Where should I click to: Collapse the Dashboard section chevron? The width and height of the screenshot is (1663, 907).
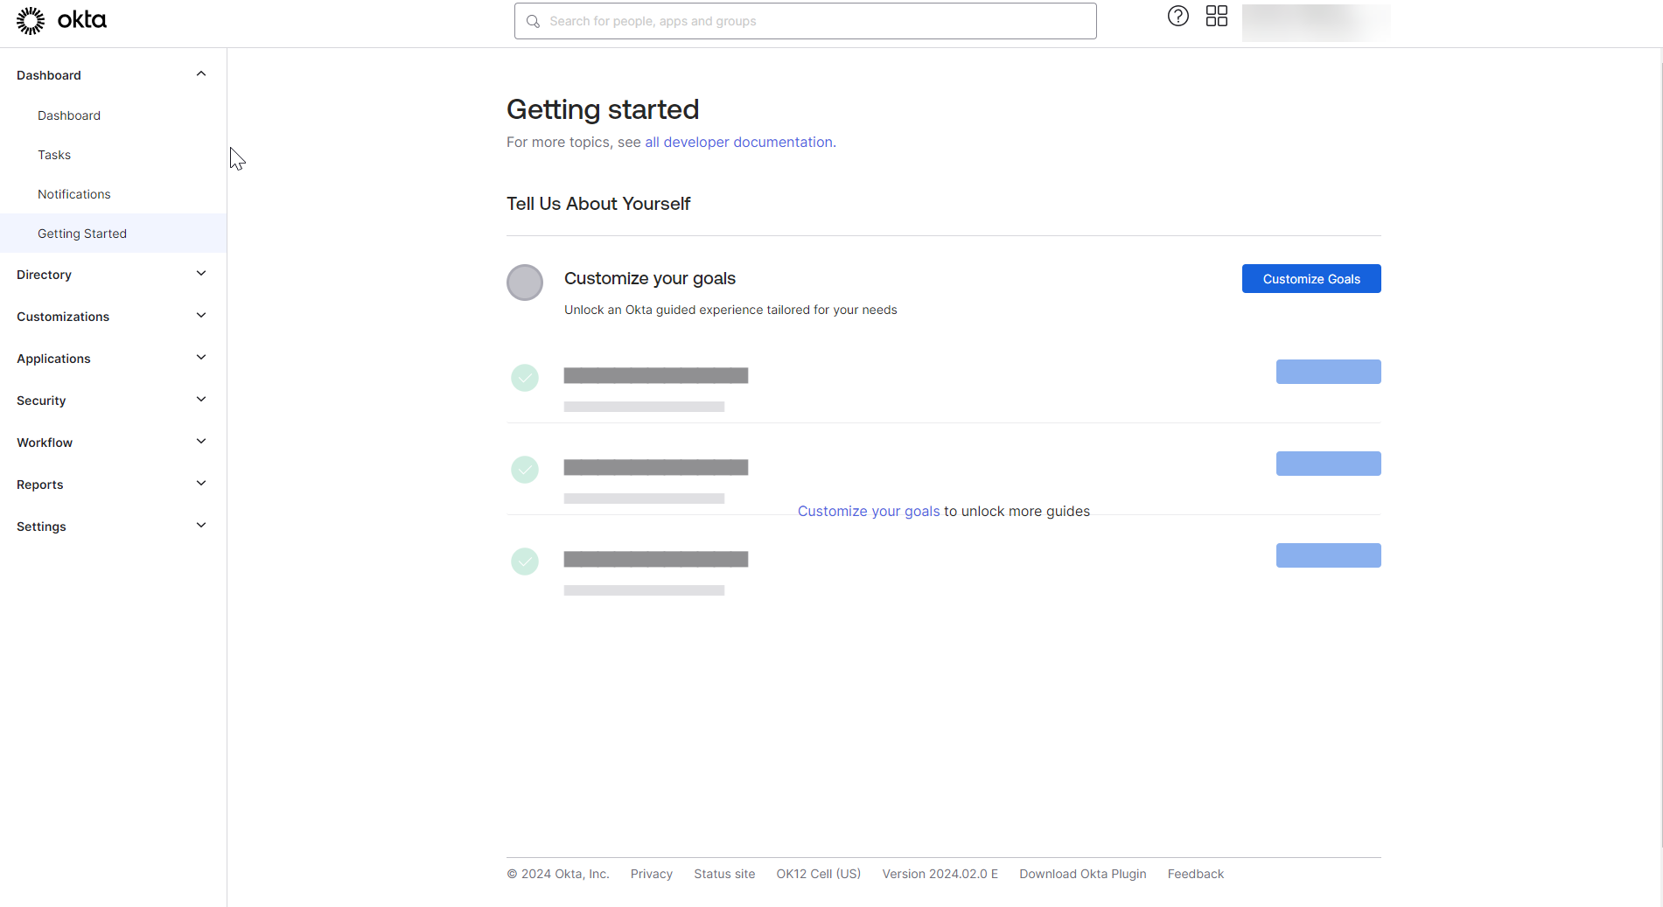click(201, 74)
